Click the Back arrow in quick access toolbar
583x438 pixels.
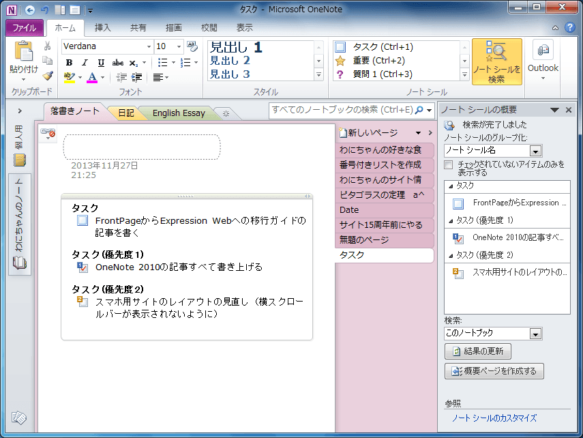coord(30,10)
